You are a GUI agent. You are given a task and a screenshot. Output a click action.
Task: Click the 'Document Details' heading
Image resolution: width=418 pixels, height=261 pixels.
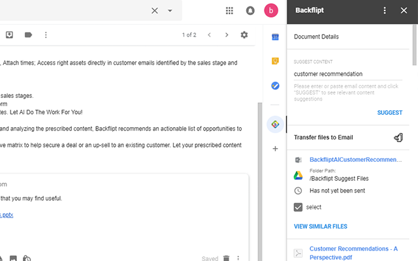coord(316,37)
